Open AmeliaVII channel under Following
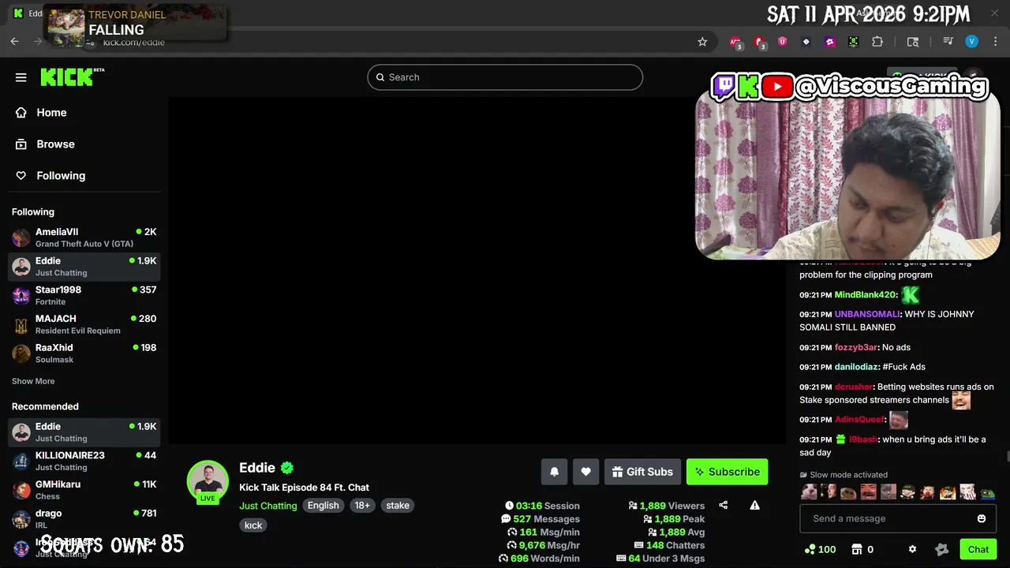Screen dimensions: 1010x568 [84, 237]
